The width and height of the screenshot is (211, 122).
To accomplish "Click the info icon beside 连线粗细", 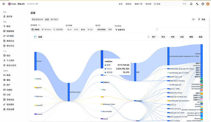I will click(x=39, y=25).
